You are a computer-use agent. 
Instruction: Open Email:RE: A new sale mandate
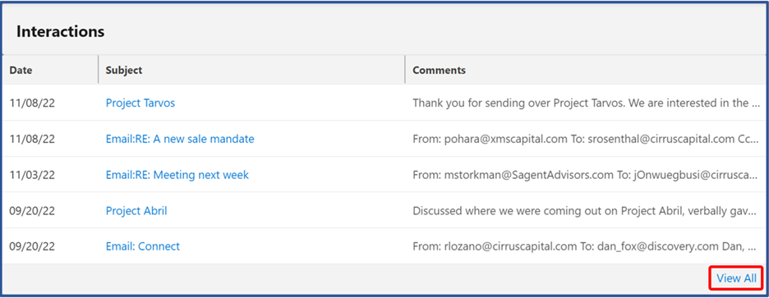click(x=180, y=139)
